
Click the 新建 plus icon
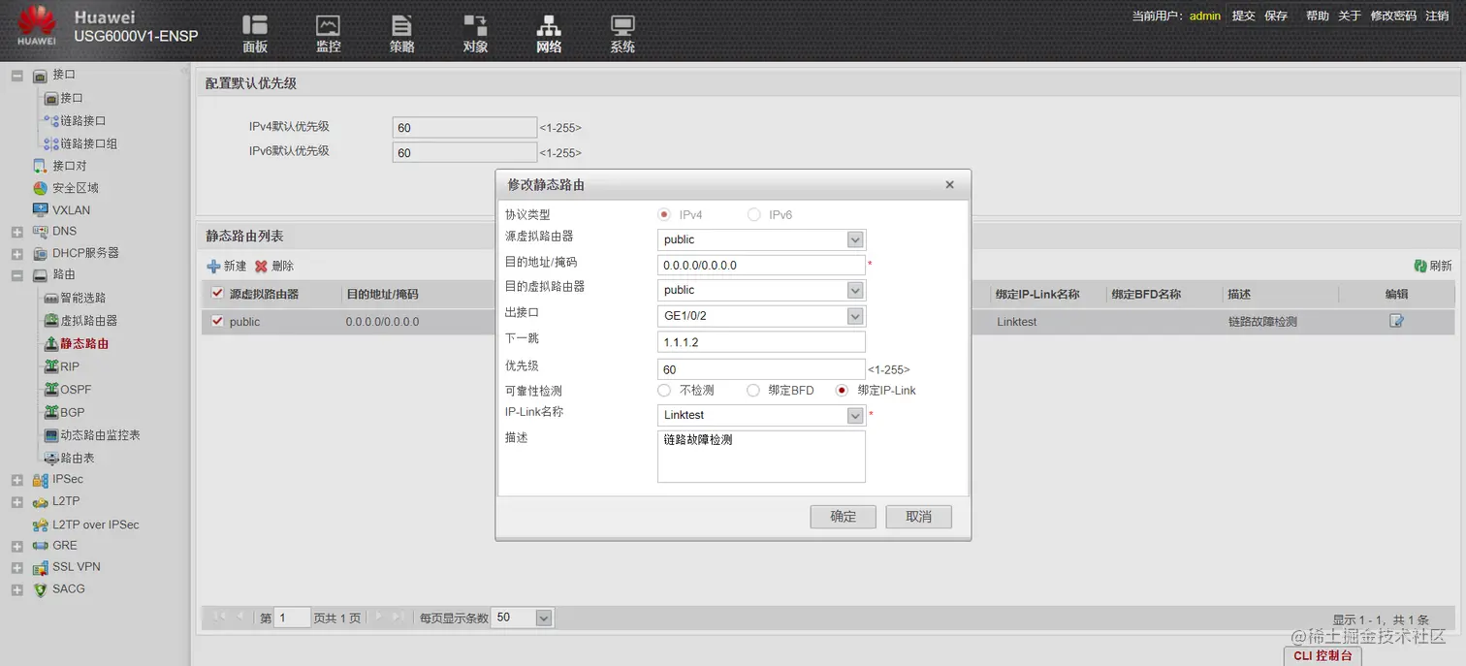213,266
